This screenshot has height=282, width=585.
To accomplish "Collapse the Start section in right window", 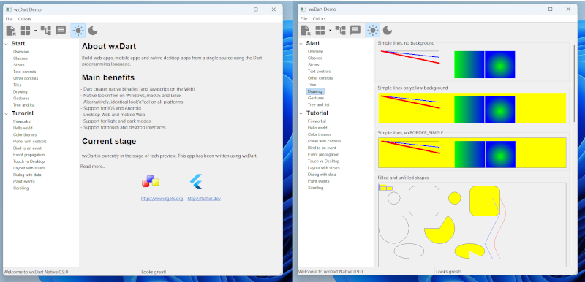I will pyautogui.click(x=301, y=44).
